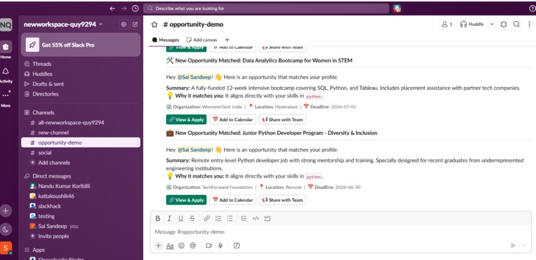
Task: Toggle bold formatting in composer
Action: click(x=158, y=219)
